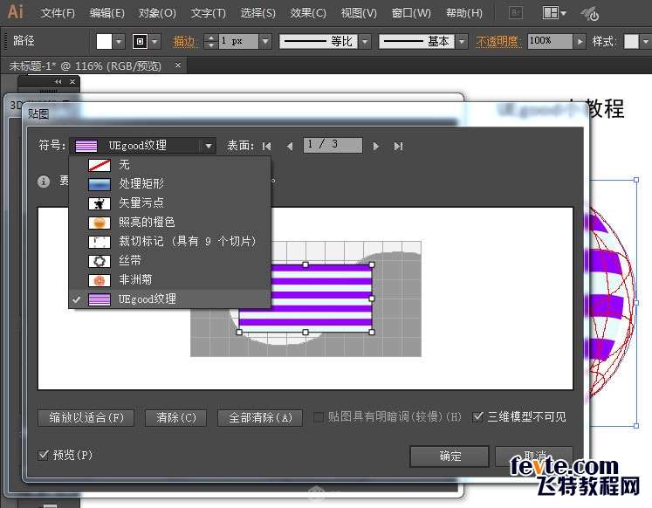Open arrange documents dropdown arrow
Screen dimensions: 652x508
coord(564,13)
